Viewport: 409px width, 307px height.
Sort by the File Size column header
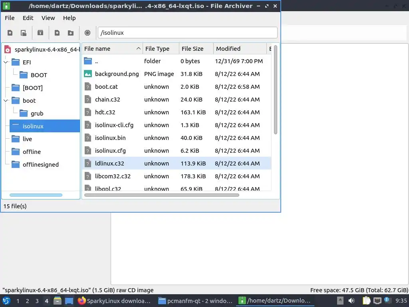click(x=196, y=49)
